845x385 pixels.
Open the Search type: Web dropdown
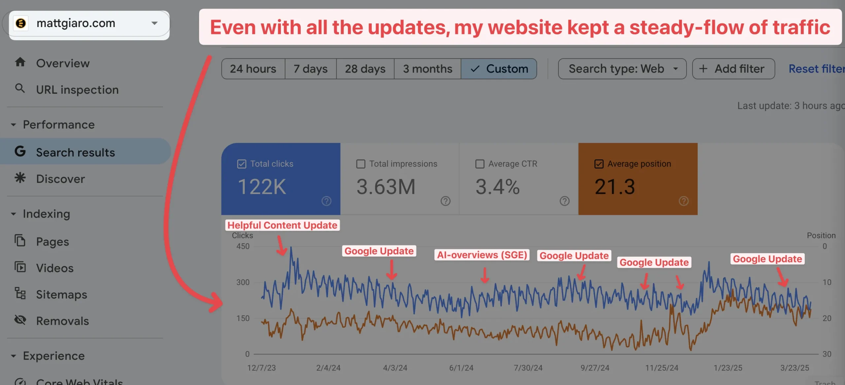tap(622, 69)
